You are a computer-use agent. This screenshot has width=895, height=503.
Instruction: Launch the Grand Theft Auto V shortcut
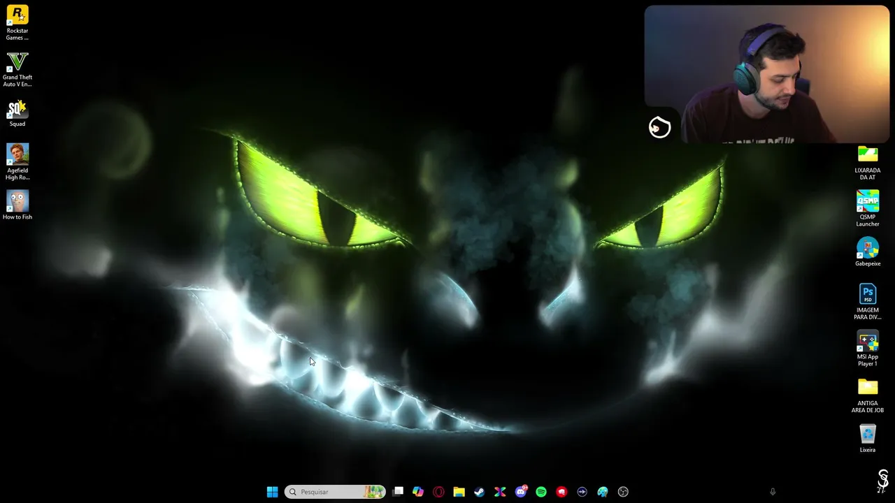[x=17, y=69]
